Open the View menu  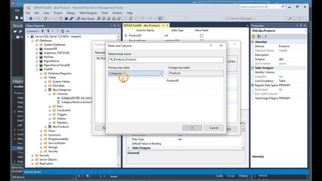(x=46, y=13)
